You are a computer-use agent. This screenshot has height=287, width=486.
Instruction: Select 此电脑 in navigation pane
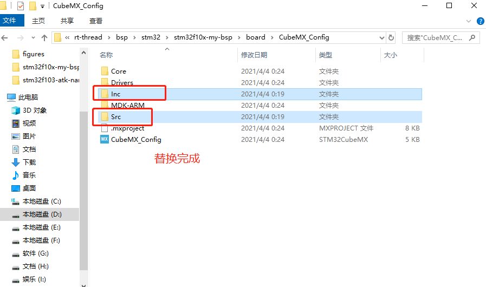[x=28, y=97]
